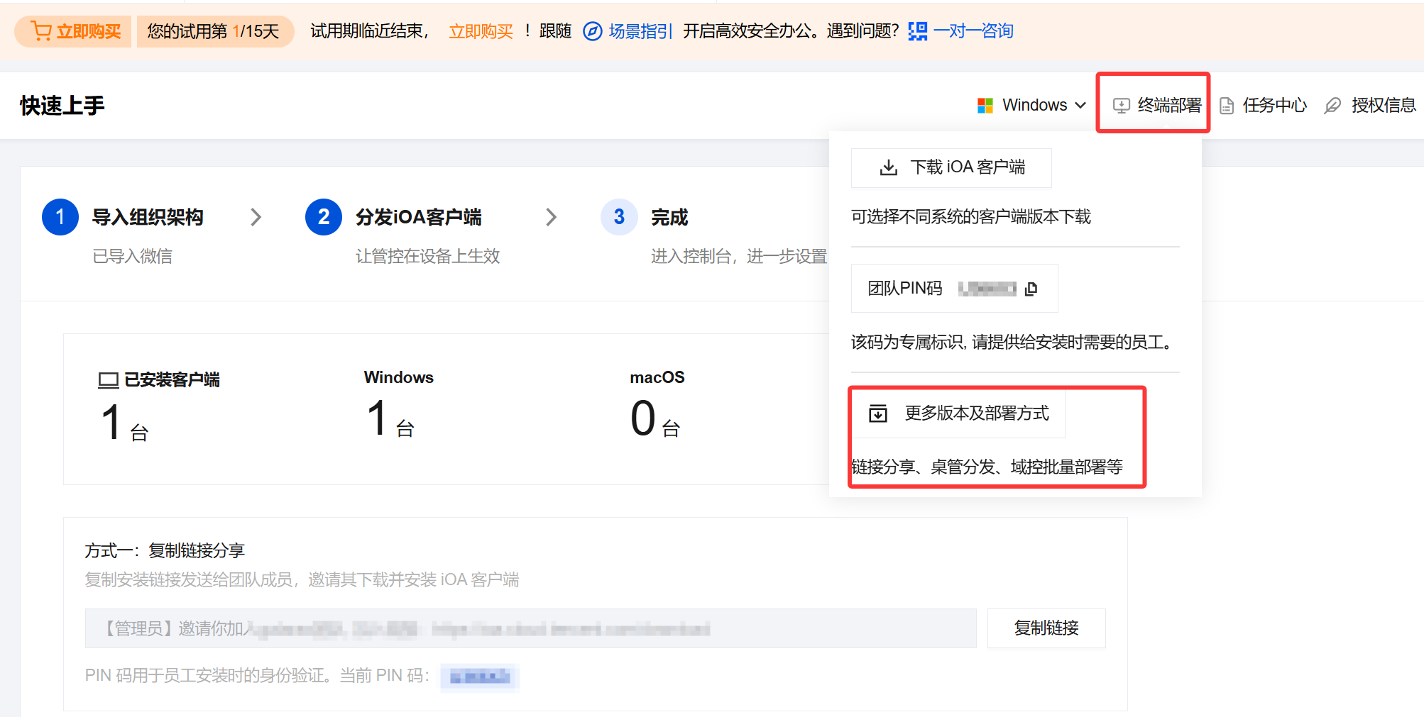Click the orange 立即购买 text link
The height and width of the screenshot is (717, 1424).
(x=481, y=31)
